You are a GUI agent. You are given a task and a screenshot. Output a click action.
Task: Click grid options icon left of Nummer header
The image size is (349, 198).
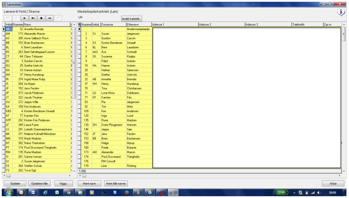pos(79,25)
